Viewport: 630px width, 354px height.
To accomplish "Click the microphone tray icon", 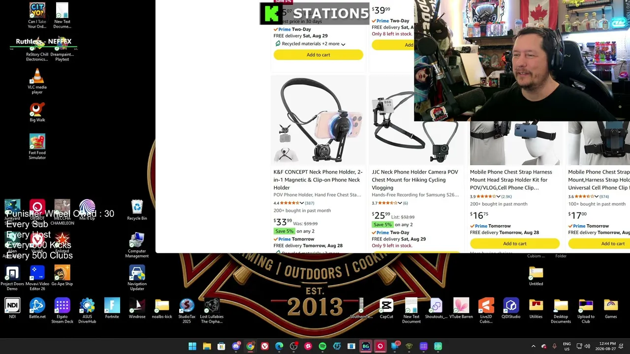I will (x=554, y=346).
